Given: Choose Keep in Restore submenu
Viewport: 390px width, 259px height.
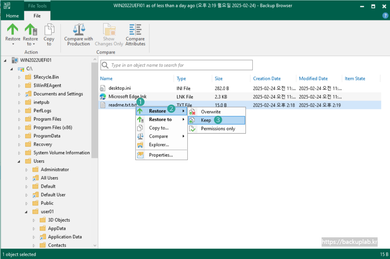Looking at the screenshot, I should click(216, 120).
